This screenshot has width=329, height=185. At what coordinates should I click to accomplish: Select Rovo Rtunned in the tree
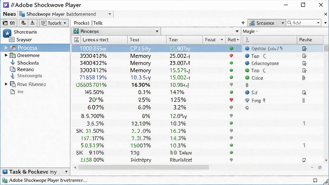pyautogui.click(x=31, y=84)
